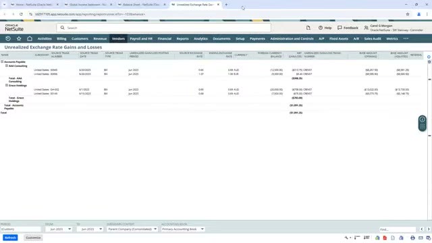Viewport: 432px width, 243px height.
Task: Export report to Word icon
Action: (x=401, y=238)
